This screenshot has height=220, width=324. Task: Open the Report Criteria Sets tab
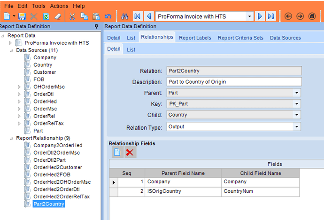[240, 38]
